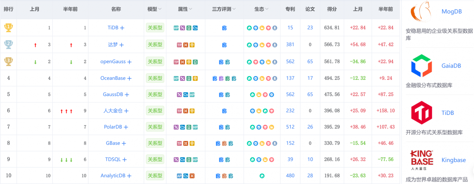Open the Kingbase text link in sidebar

454,160
